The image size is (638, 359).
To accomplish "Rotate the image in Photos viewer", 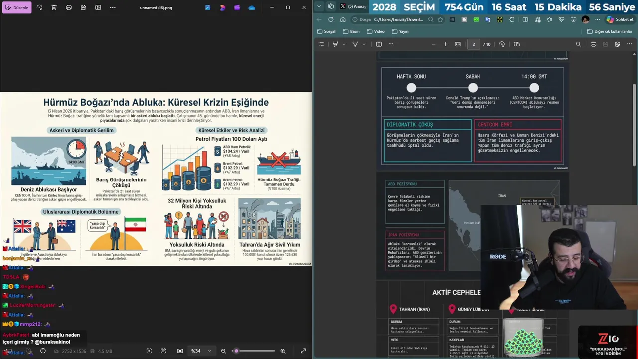I will pyautogui.click(x=40, y=8).
